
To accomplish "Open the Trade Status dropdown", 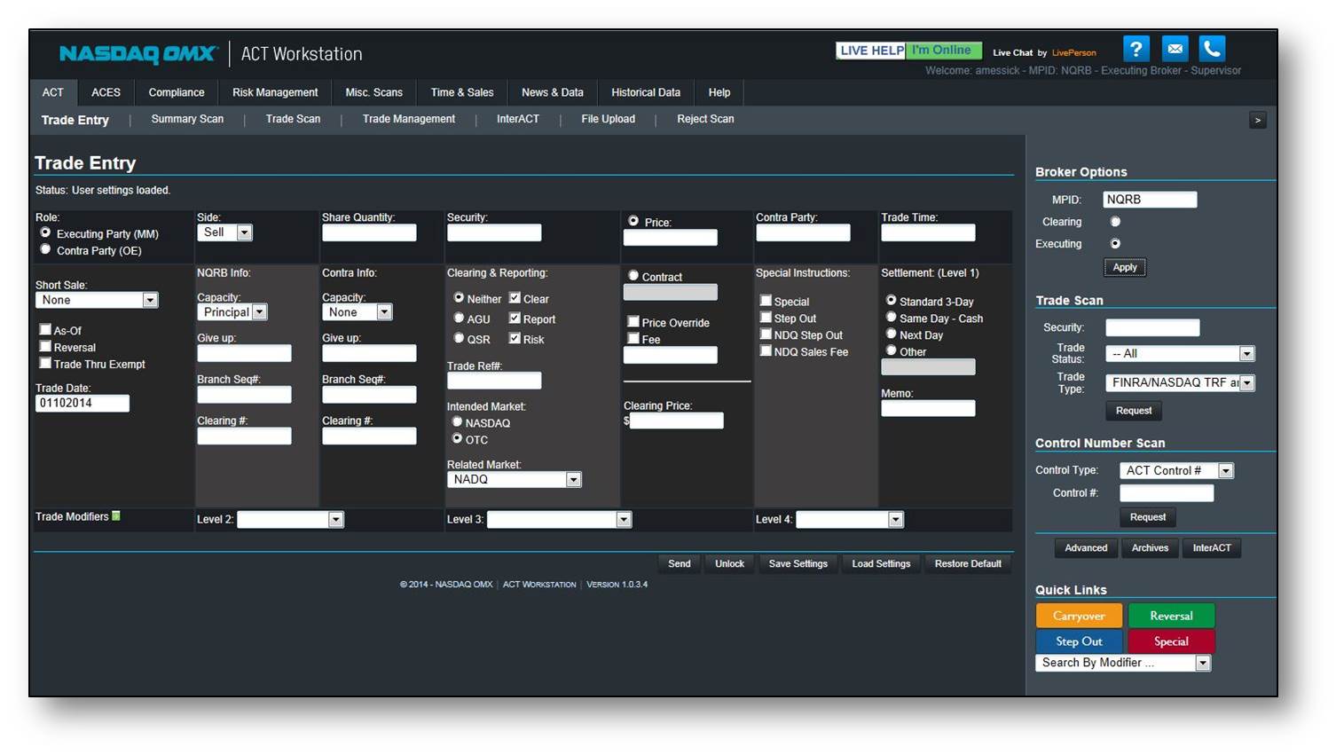I will (1181, 353).
